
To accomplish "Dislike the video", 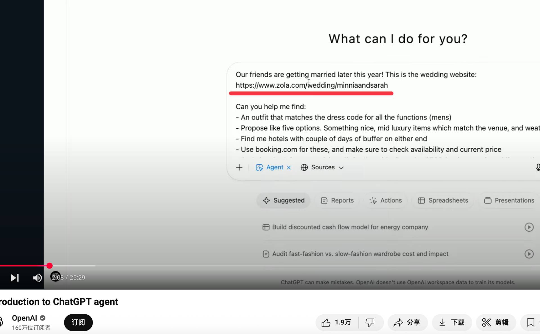I will (370, 322).
